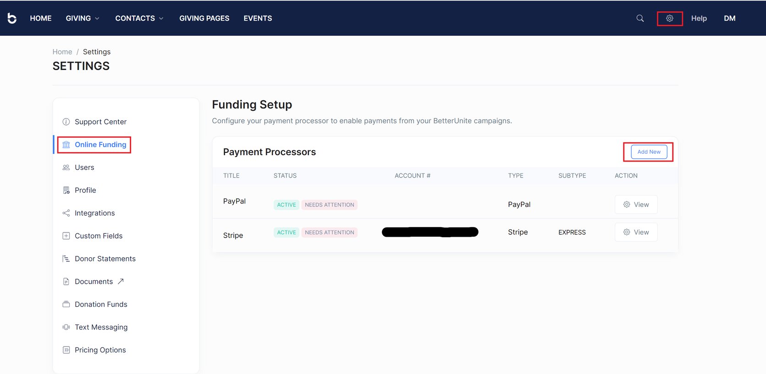
Task: Click the Donation Funds icon
Action: (x=66, y=304)
